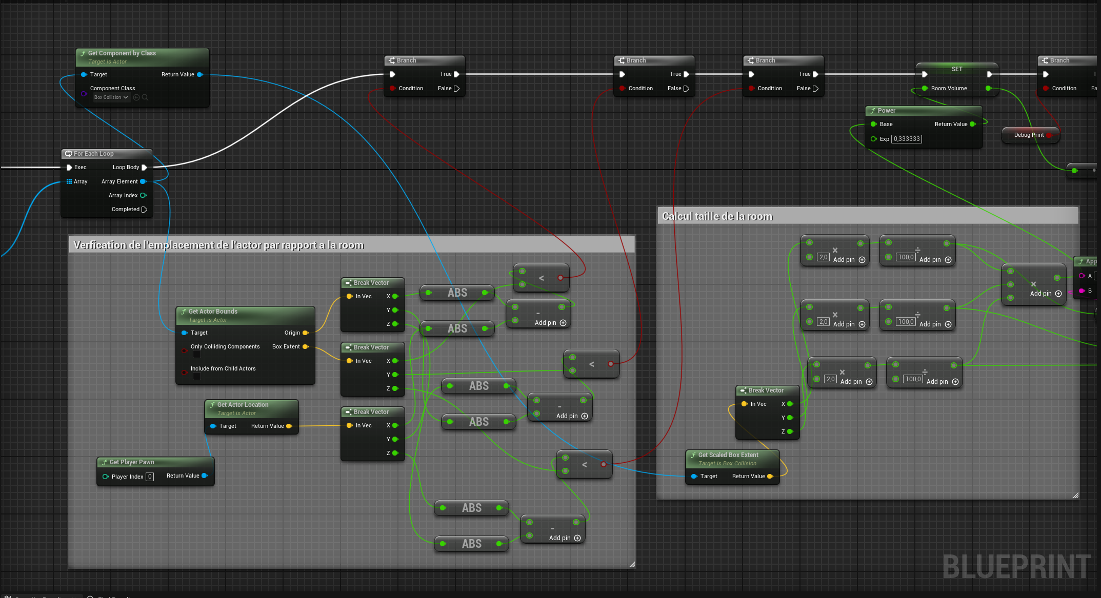
Task: Click the magnifier browse icon beside Box Collision
Action: pos(145,97)
